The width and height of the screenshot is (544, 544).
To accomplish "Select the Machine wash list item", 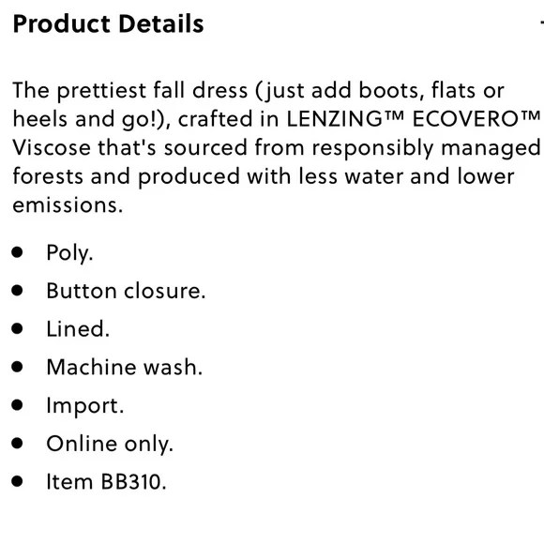I will [x=125, y=367].
